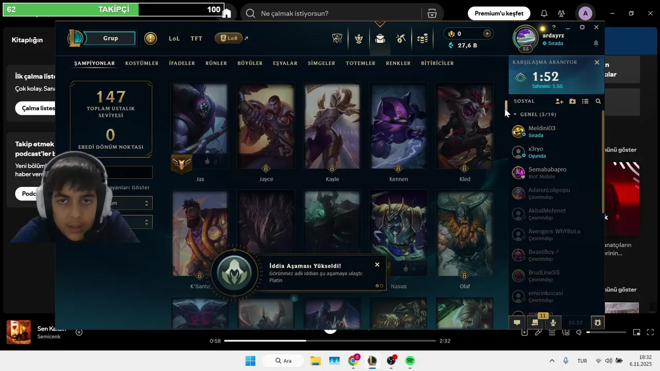Click the add friend icon in Sosyal
Image resolution: width=660 pixels, height=371 pixels.
(559, 102)
